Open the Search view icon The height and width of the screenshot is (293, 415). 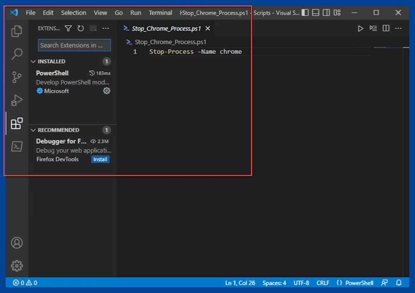point(17,54)
